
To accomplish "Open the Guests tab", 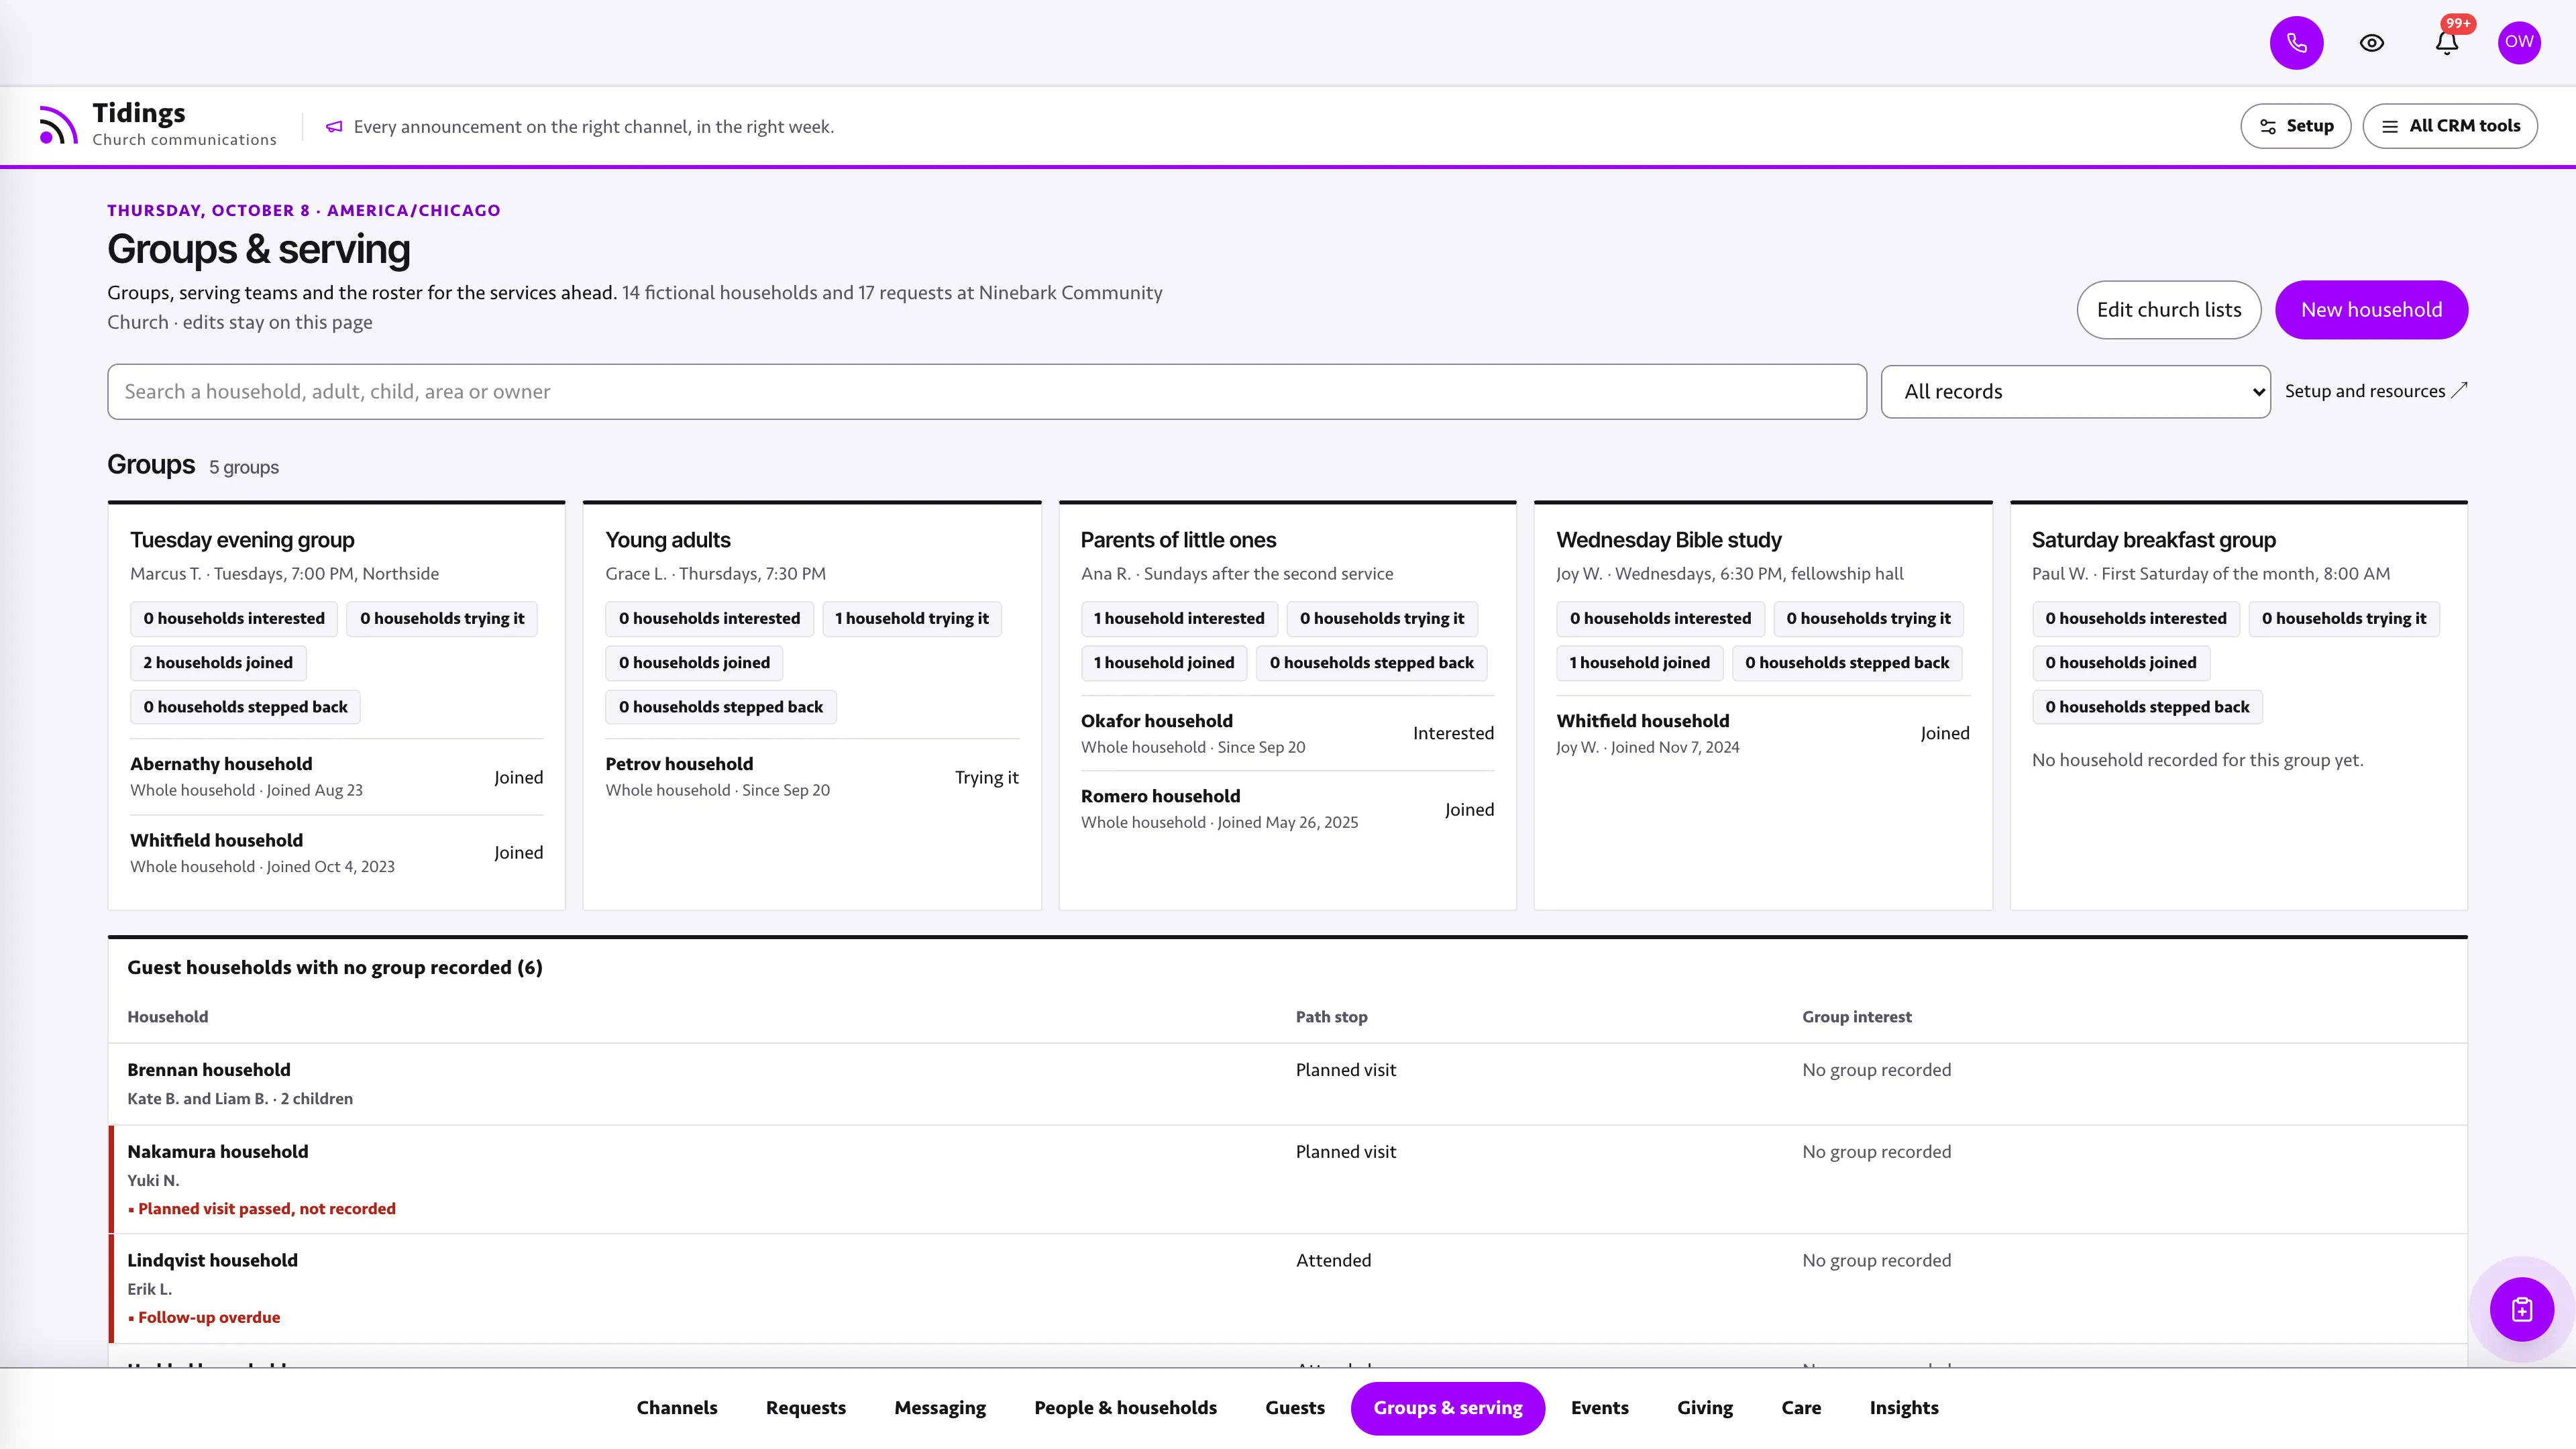I will coord(1294,1408).
